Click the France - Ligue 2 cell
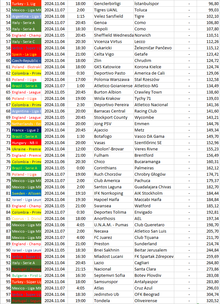This screenshot has width=220, height=304. coord(26,130)
